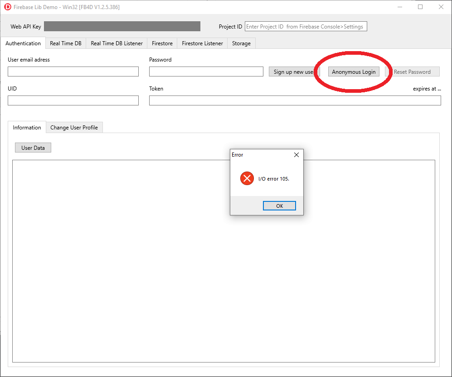Open the Firestore Listener tab
452x377 pixels.
(202, 43)
